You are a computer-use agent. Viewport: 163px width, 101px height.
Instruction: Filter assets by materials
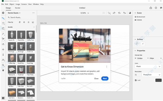pos(24,22)
